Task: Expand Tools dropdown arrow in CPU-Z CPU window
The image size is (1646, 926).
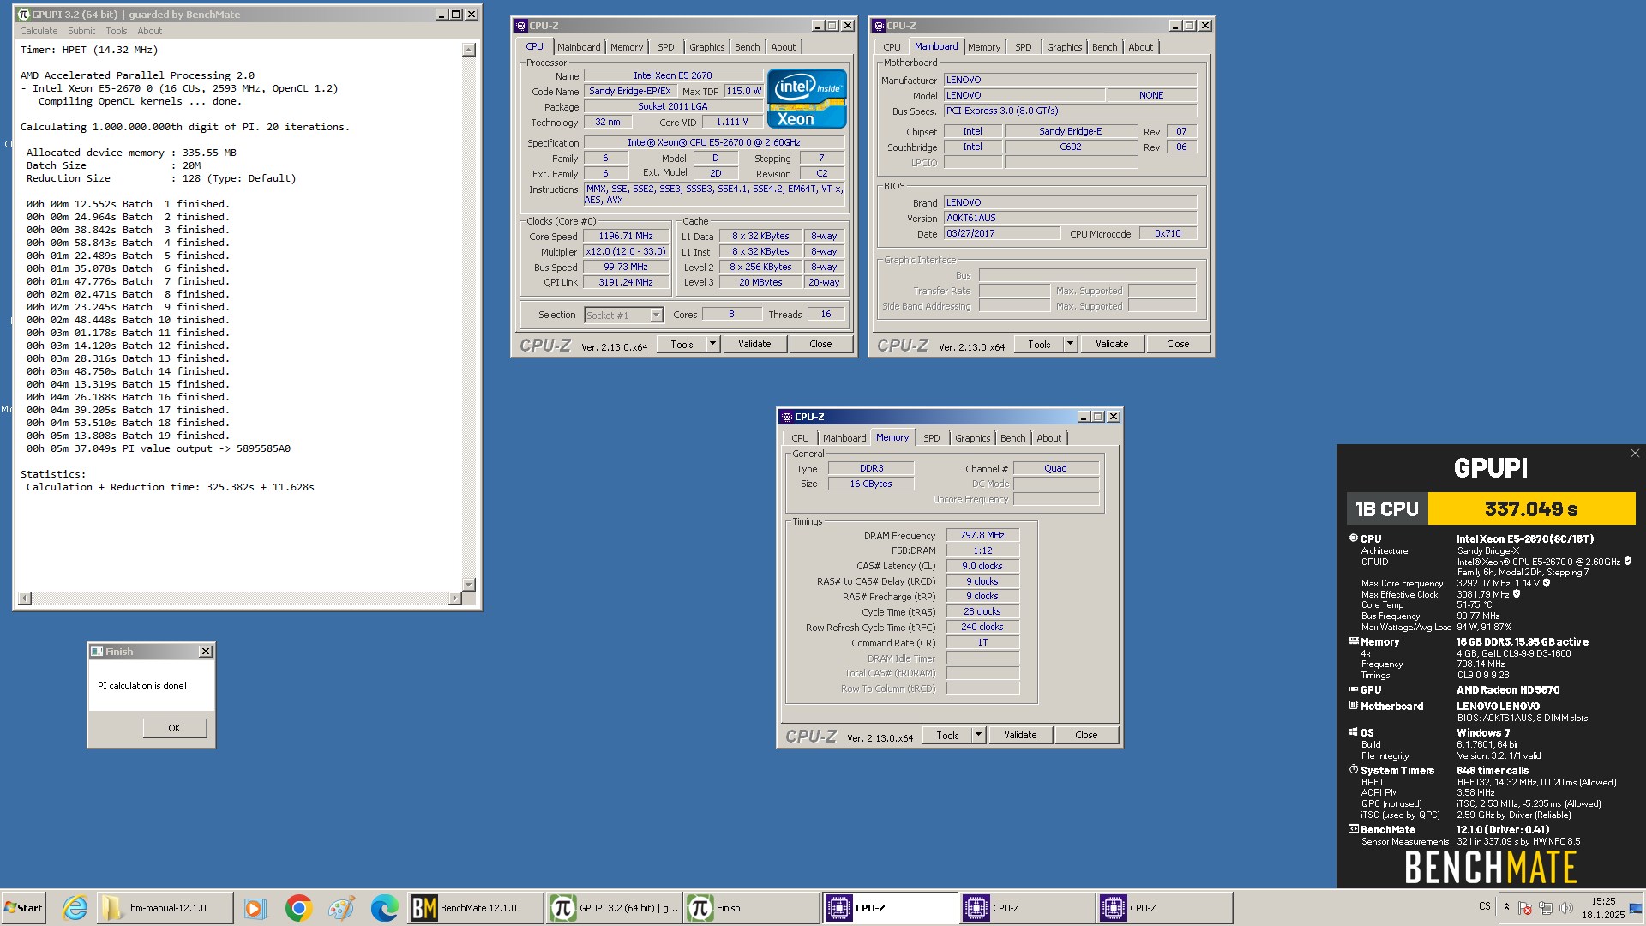Action: tap(712, 344)
